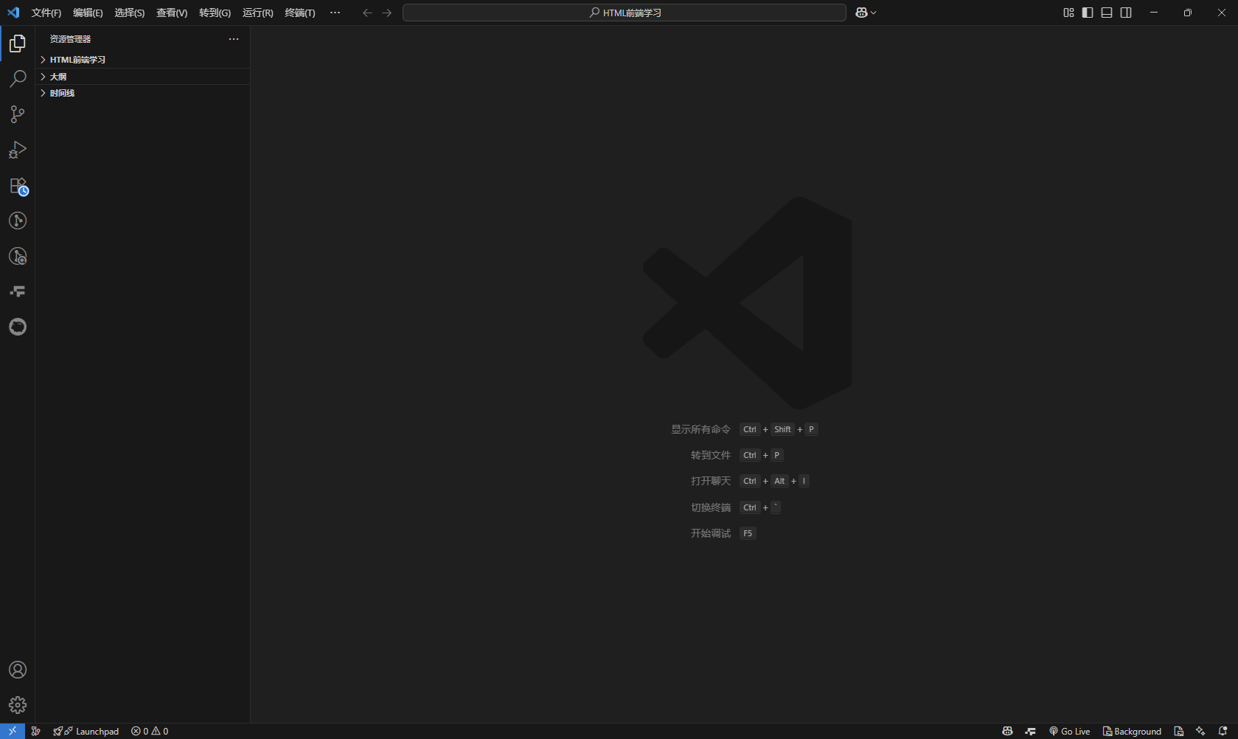Click the remote window indicator in status bar
Screen dimensions: 1238x739
(x=13, y=731)
